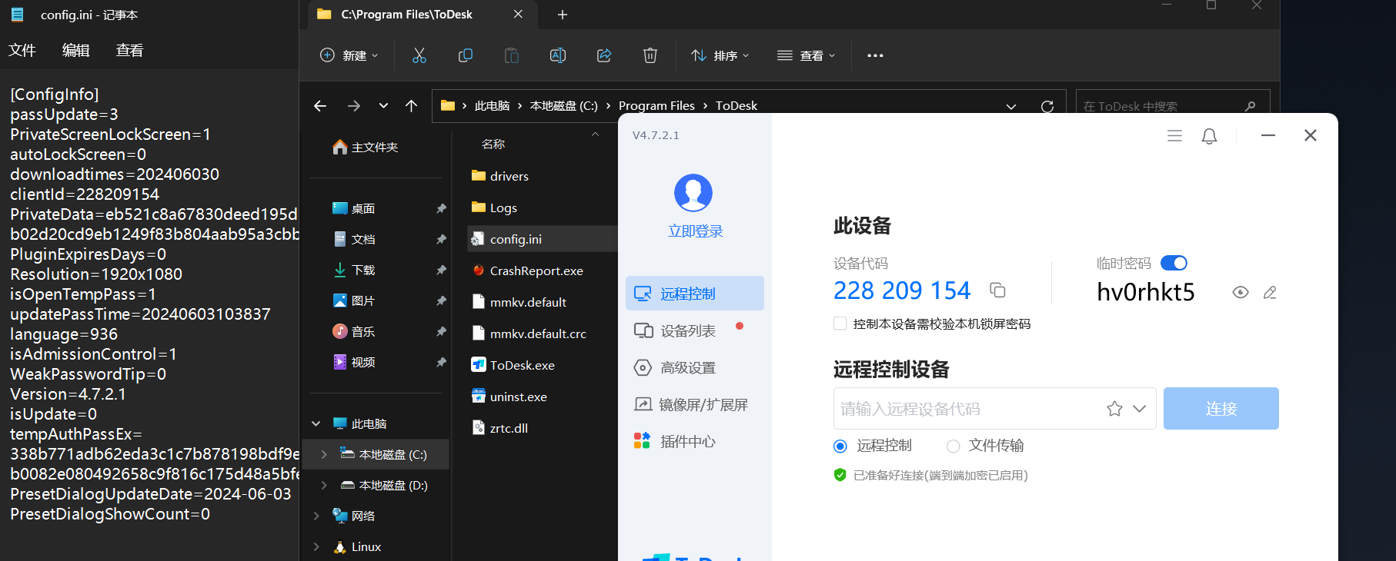The width and height of the screenshot is (1396, 561).
Task: Open ToDesk hamburger menu
Action: click(x=1174, y=136)
